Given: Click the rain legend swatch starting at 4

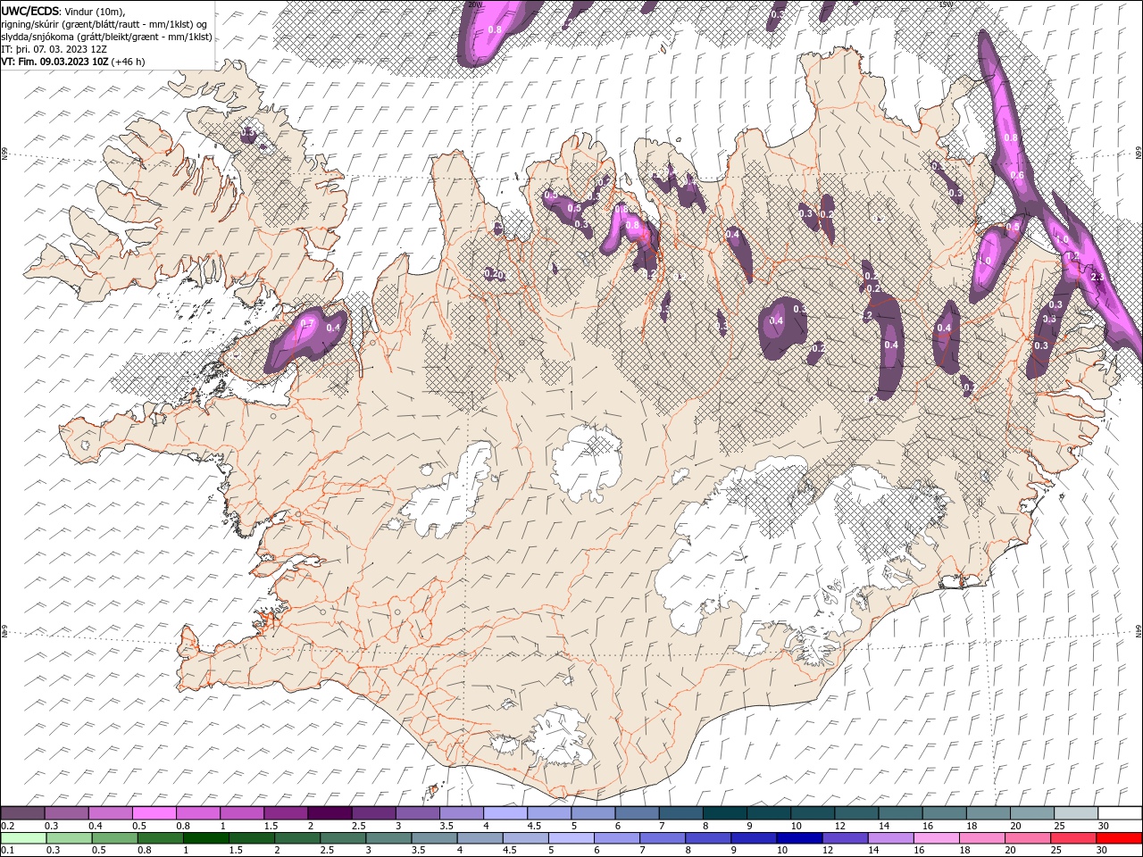Looking at the screenshot, I should point(480,838).
